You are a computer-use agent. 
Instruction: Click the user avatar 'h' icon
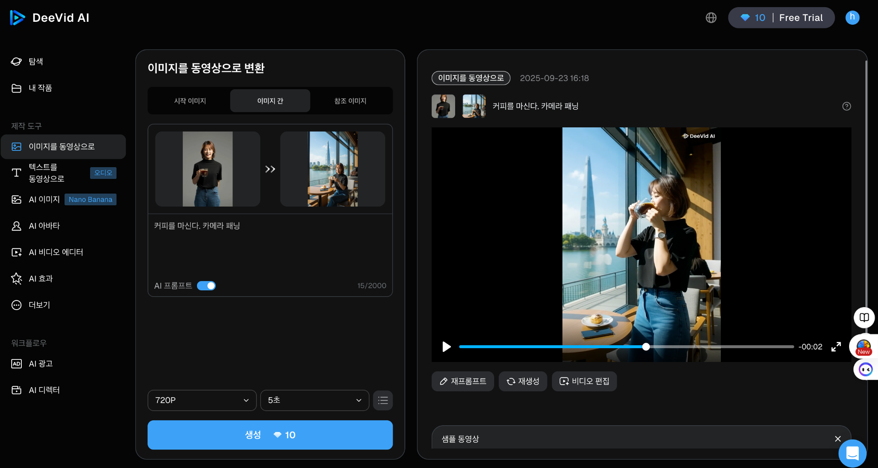point(852,18)
